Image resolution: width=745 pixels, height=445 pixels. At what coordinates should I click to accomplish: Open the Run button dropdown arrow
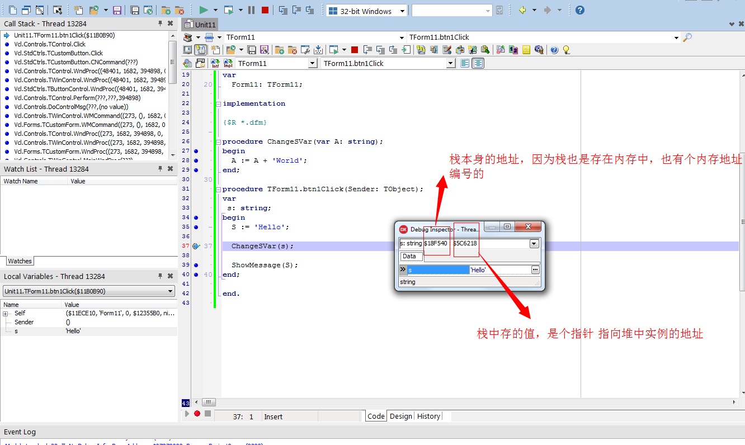tap(215, 10)
